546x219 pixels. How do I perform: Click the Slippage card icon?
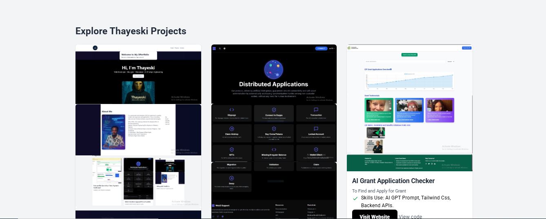(231, 110)
